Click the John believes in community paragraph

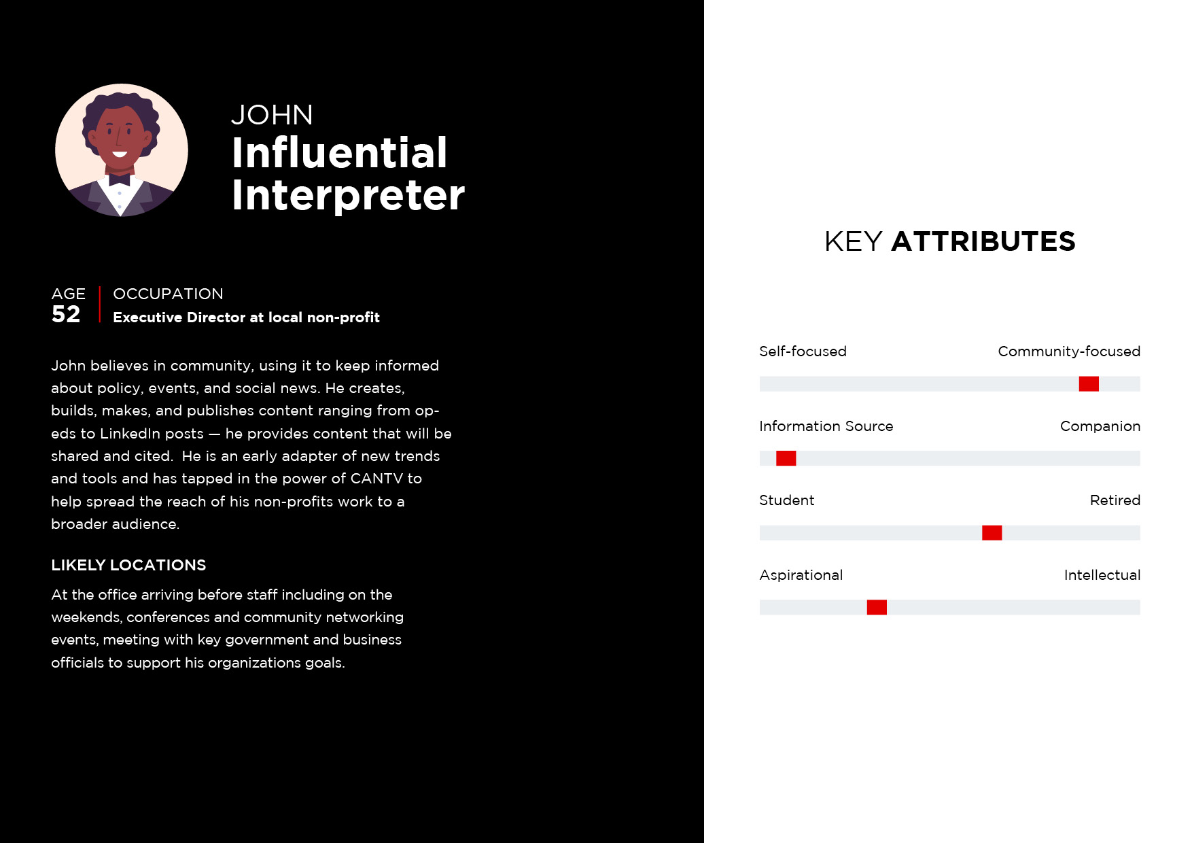[x=251, y=445]
